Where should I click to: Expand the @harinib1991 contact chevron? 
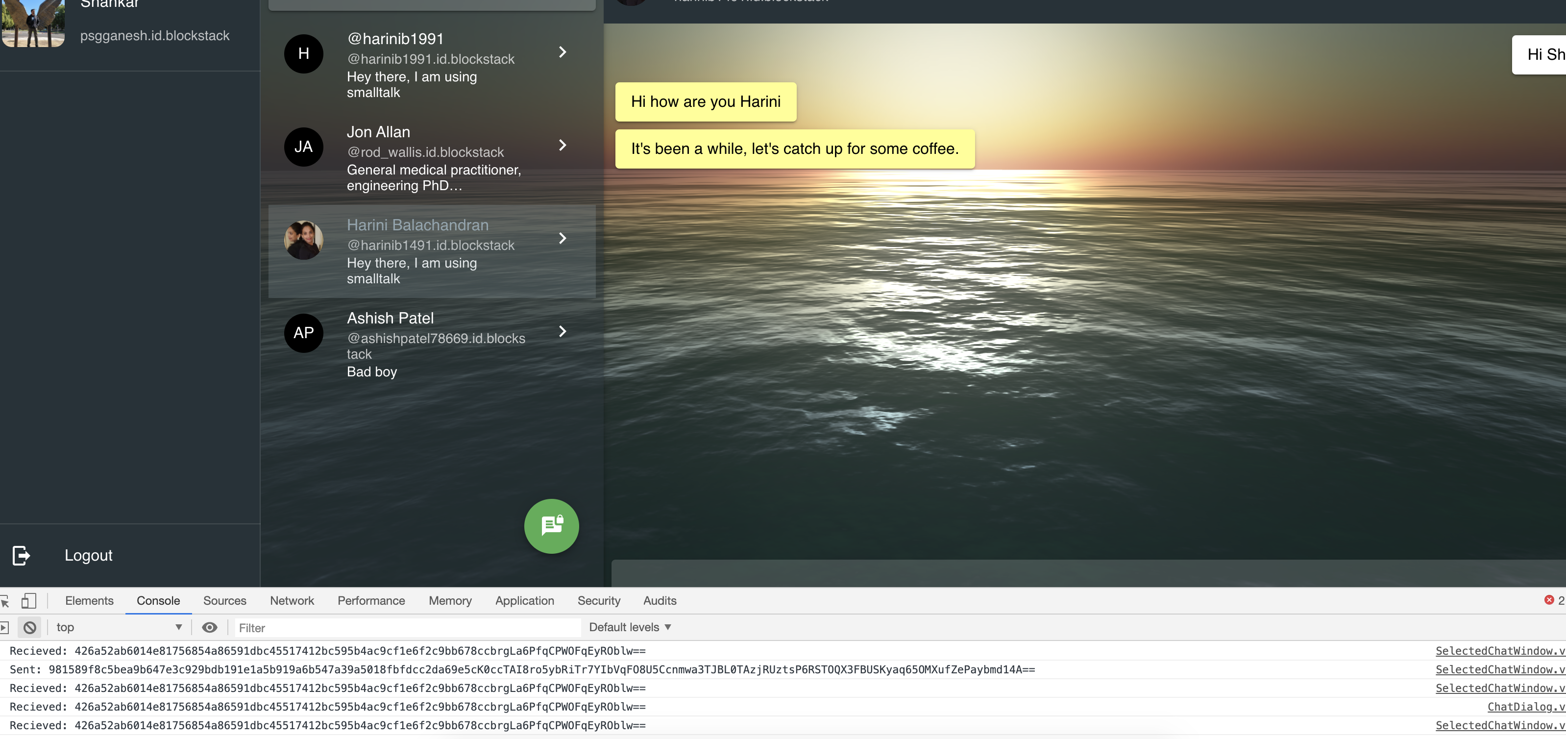tap(563, 52)
